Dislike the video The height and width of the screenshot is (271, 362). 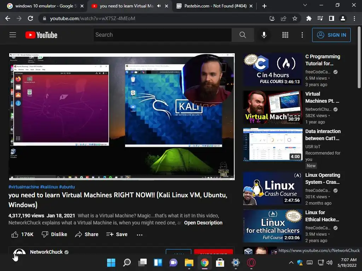54,234
